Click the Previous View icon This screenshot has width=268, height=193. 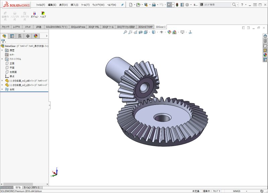[136, 32]
